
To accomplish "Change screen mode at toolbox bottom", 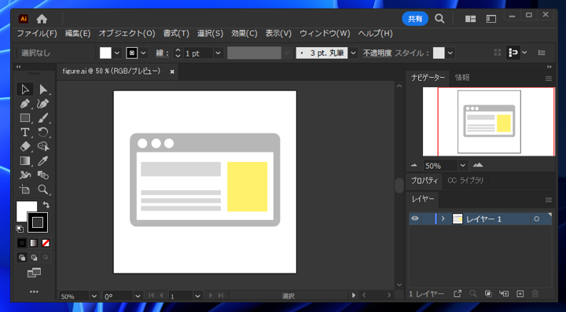I will coord(34,273).
